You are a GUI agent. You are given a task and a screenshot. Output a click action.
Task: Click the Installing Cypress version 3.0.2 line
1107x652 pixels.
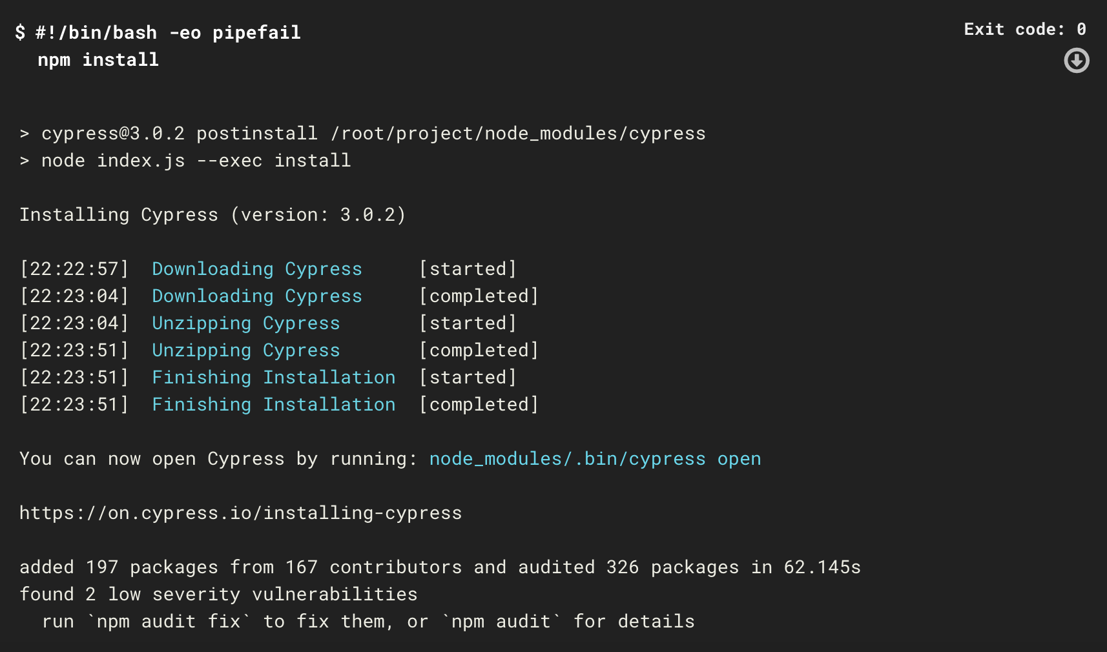click(212, 214)
